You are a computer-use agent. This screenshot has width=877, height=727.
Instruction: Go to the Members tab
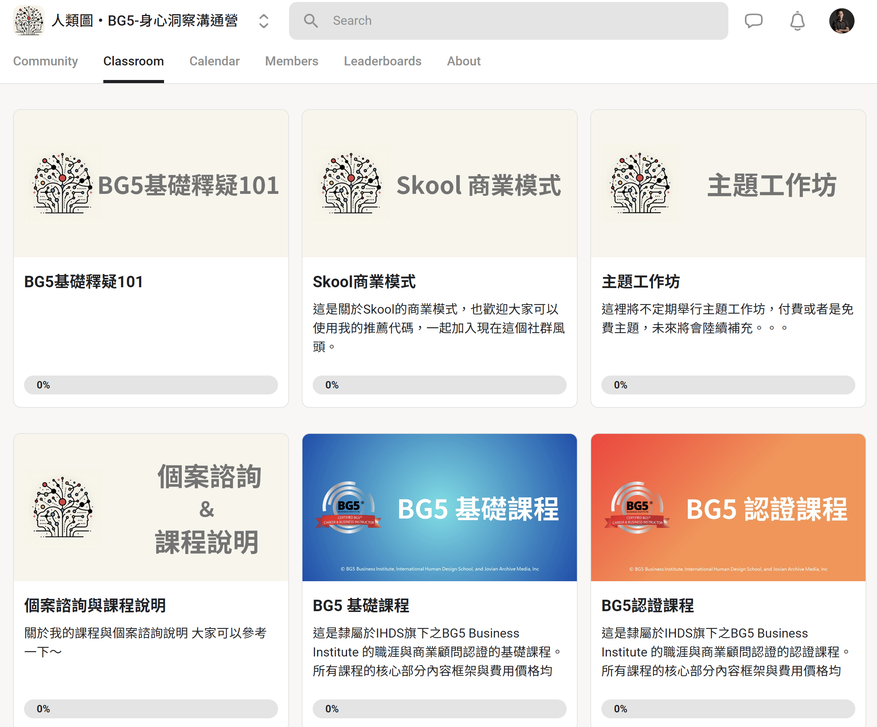(x=291, y=61)
